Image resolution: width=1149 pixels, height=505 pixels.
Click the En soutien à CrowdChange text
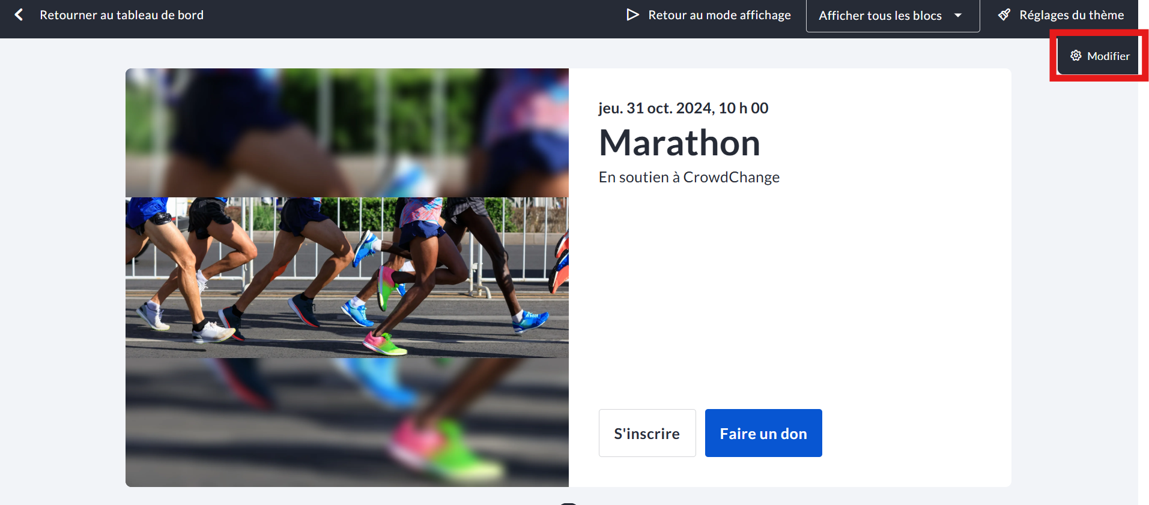point(689,178)
